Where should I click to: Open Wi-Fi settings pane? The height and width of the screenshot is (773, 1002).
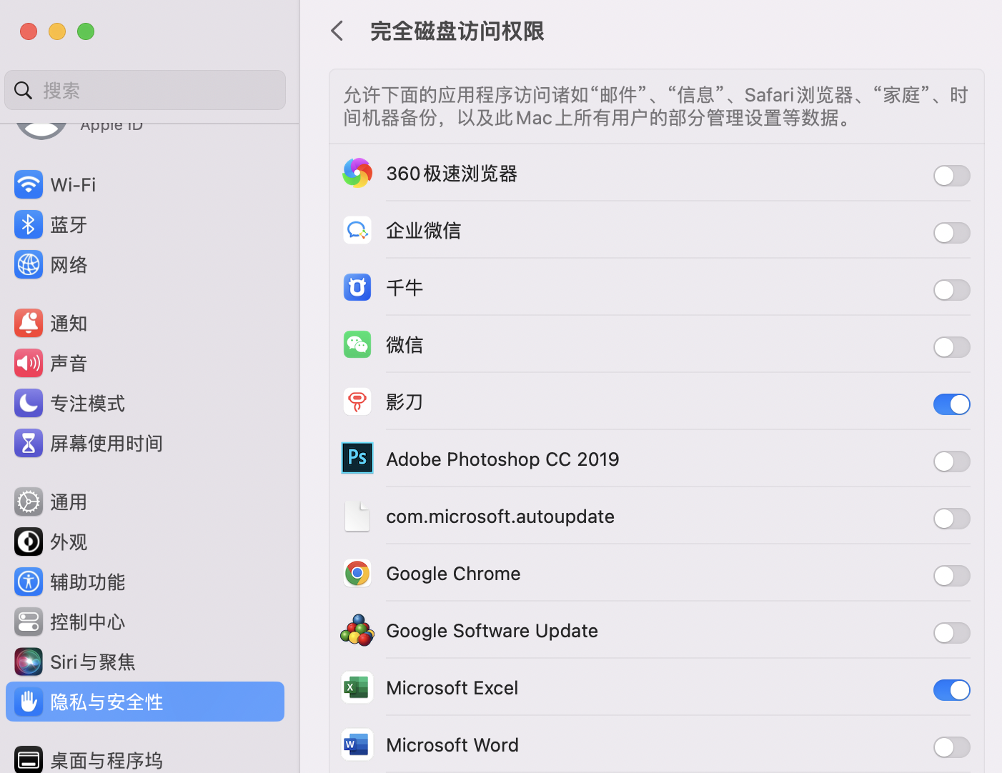click(145, 185)
